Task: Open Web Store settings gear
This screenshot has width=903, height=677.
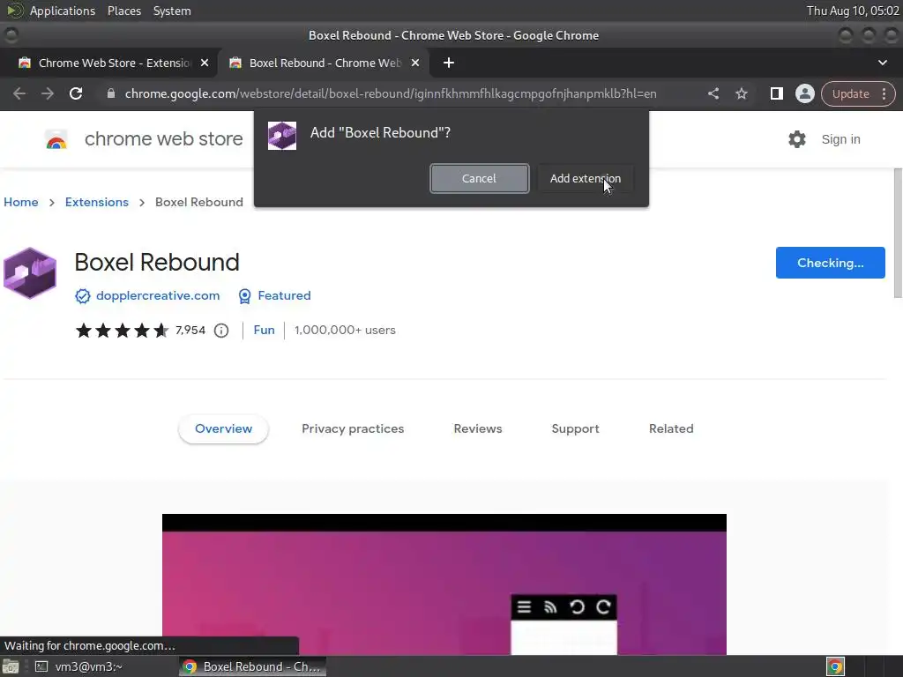Action: [797, 139]
